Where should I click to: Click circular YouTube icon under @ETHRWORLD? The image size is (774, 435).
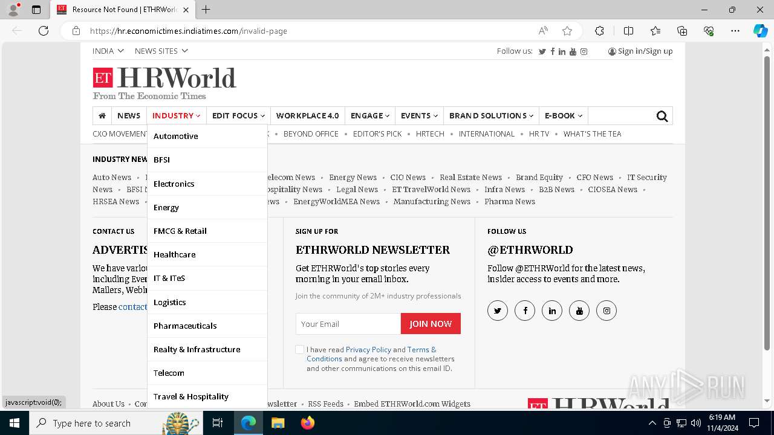click(579, 311)
